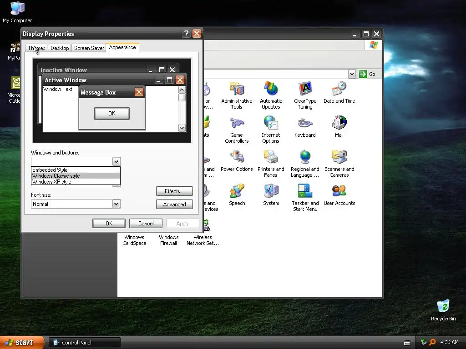Choose Windows XP style option
466x349 pixels.
point(76,182)
